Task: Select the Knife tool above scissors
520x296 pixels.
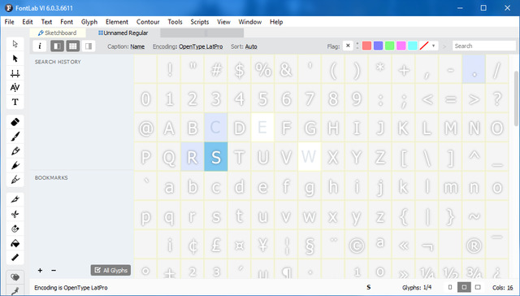Action: pyautogui.click(x=15, y=199)
